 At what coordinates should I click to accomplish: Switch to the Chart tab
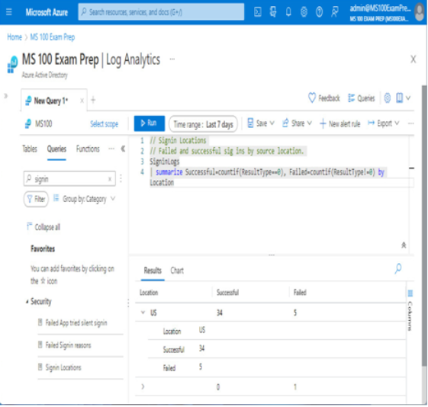click(177, 271)
